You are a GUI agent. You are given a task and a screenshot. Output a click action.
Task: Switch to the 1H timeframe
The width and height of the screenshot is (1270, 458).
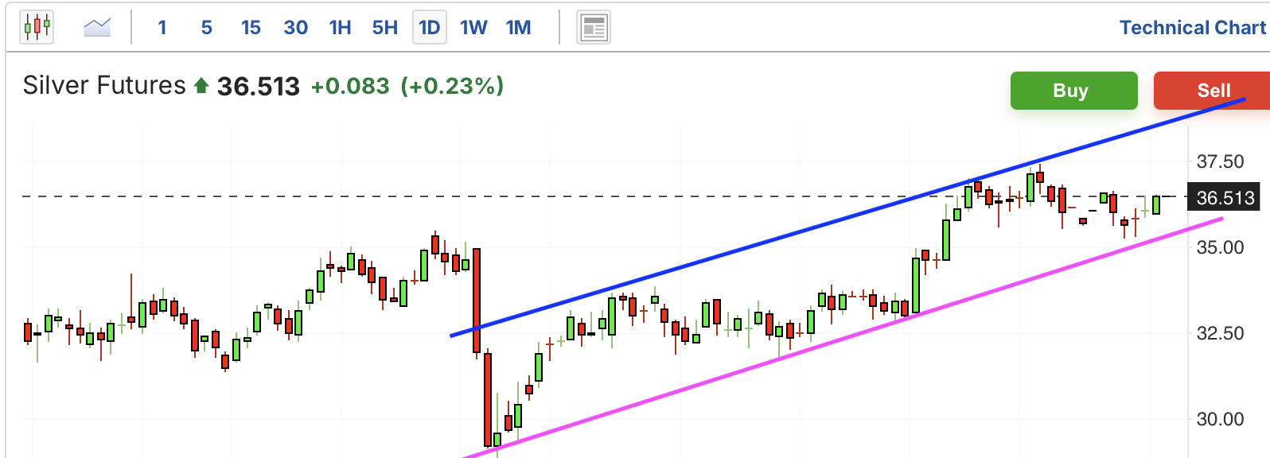coord(341,28)
